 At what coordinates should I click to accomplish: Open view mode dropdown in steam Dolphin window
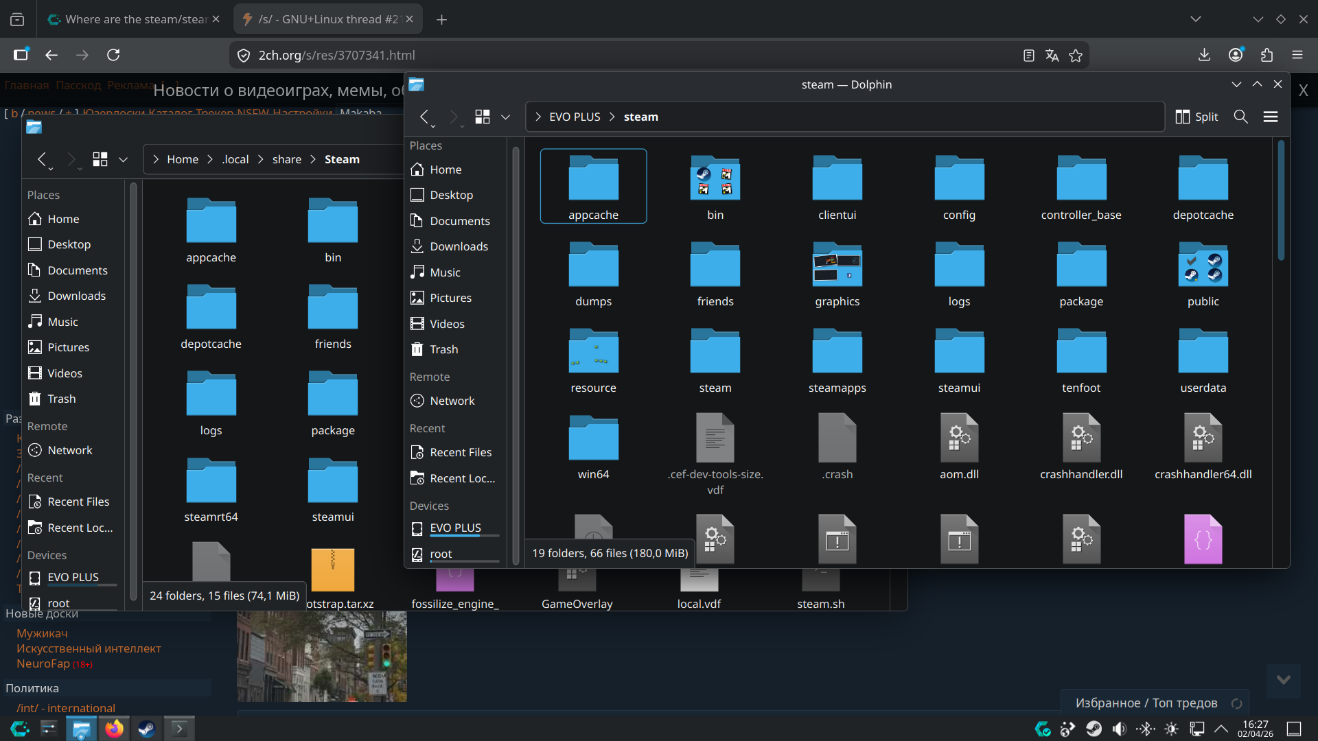pos(506,117)
